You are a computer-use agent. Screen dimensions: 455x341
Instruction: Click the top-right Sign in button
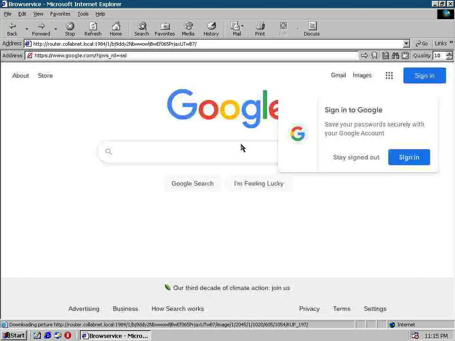coord(424,75)
